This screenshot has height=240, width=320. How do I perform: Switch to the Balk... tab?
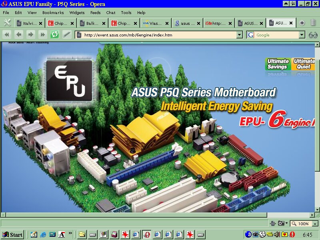coord(92,23)
